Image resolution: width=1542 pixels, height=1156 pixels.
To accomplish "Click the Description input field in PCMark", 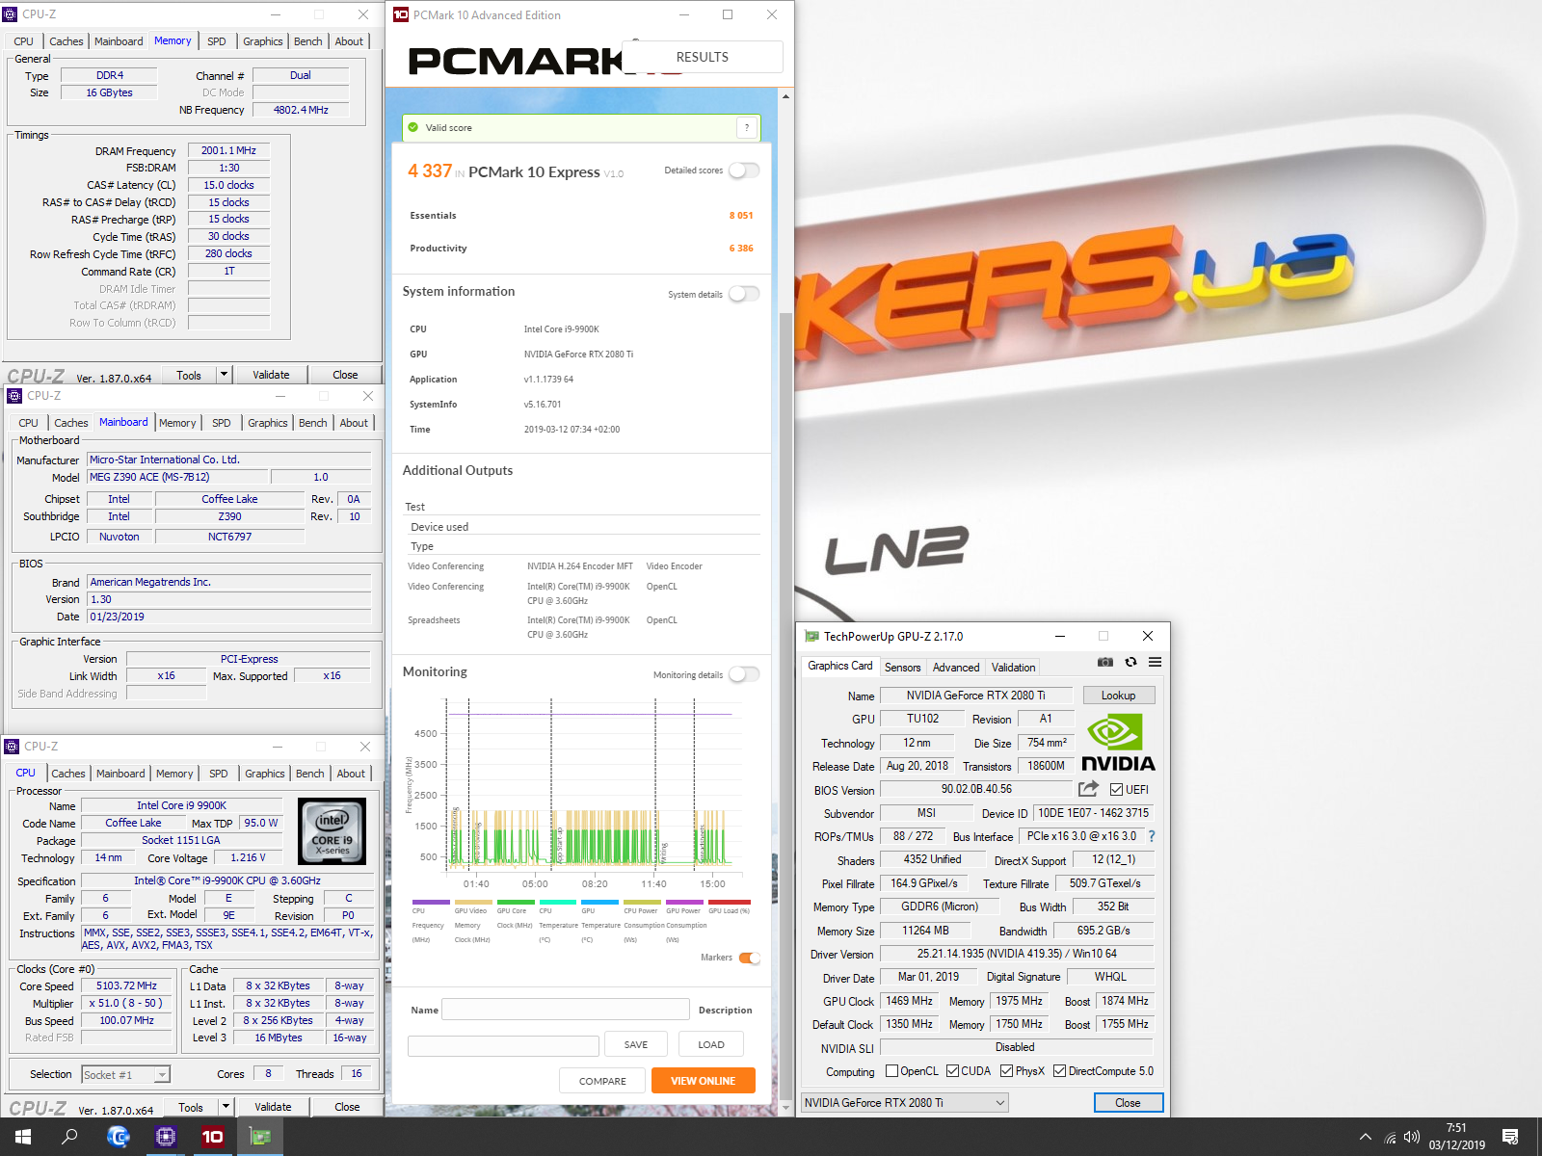I will [x=503, y=1046].
